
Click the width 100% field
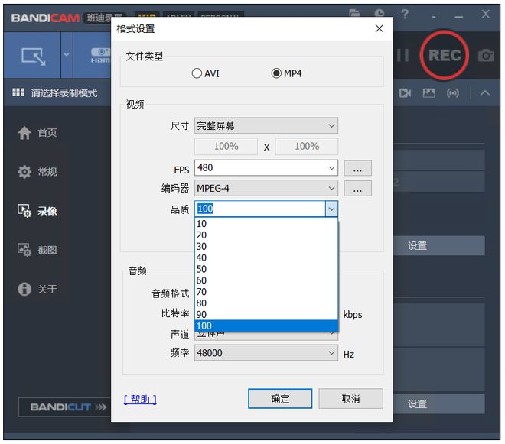[x=226, y=147]
